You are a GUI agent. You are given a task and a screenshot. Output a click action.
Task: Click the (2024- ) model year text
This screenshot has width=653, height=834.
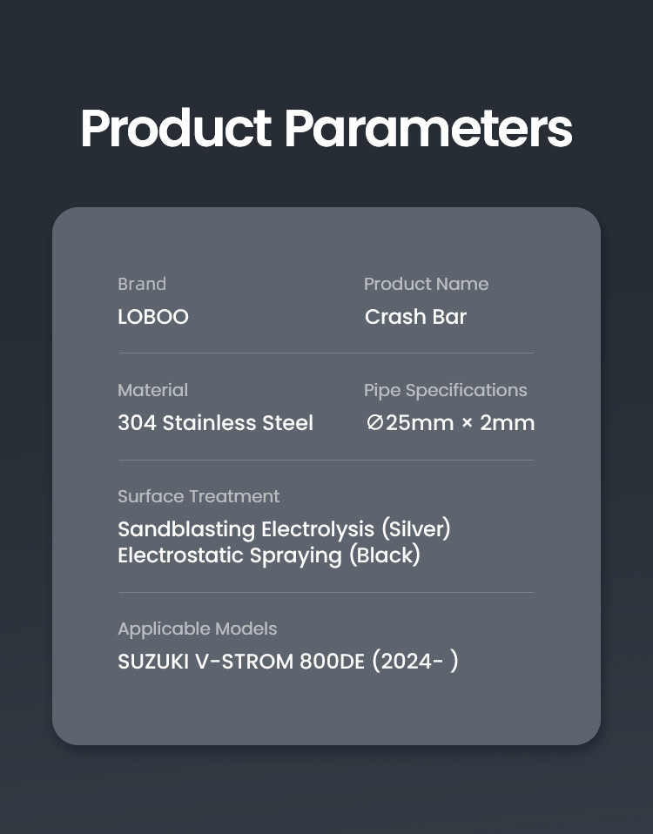(x=414, y=662)
